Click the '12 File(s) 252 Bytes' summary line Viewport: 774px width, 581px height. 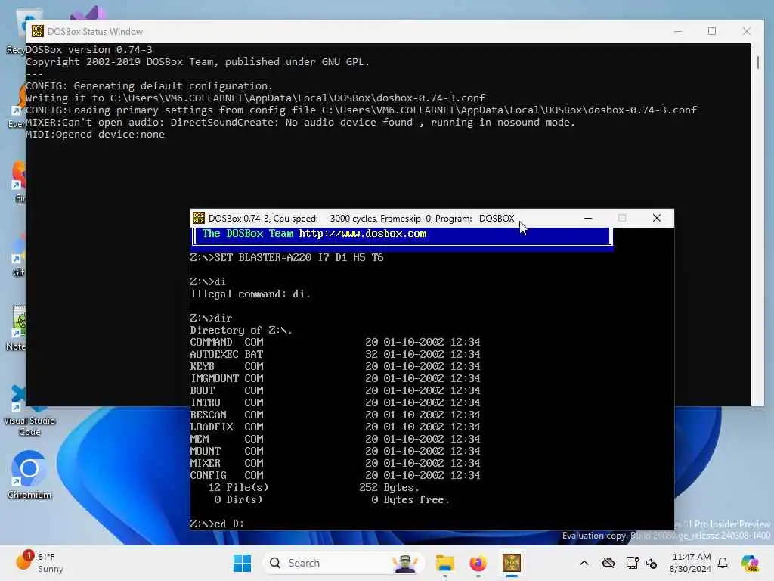314,488
